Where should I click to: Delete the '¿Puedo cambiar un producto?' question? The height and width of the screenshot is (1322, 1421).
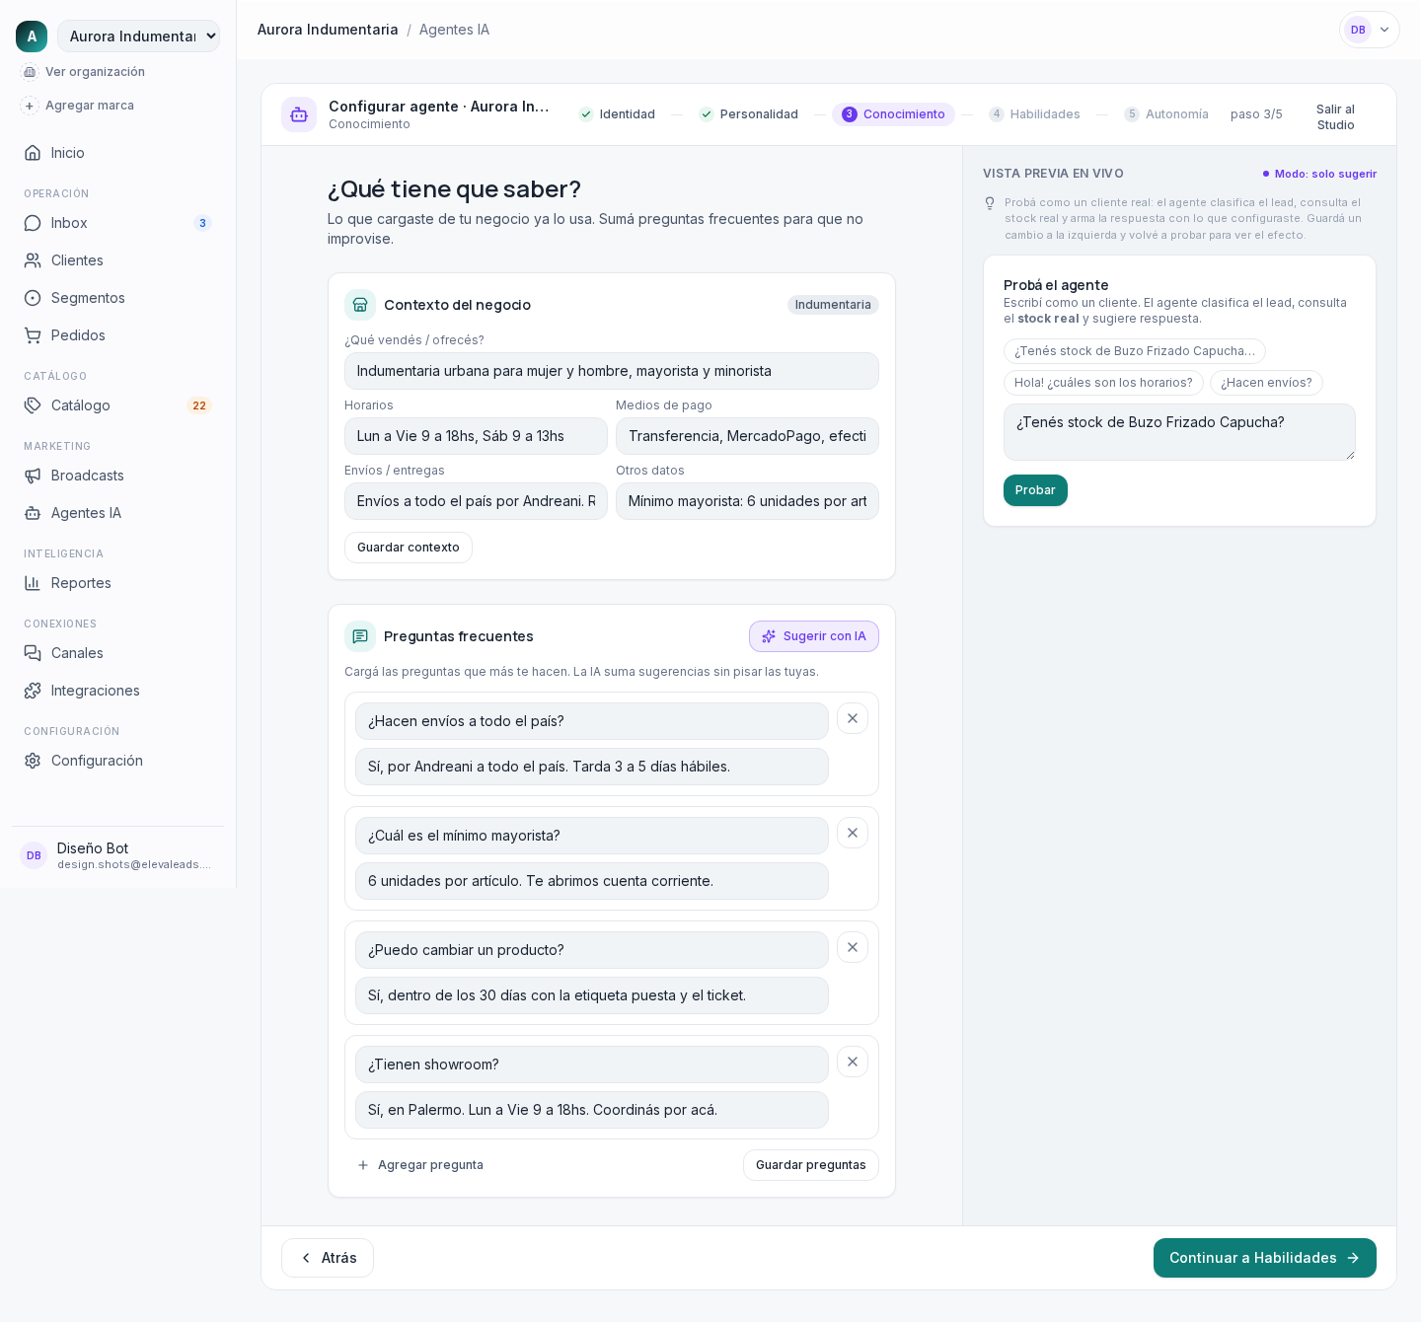(x=853, y=947)
